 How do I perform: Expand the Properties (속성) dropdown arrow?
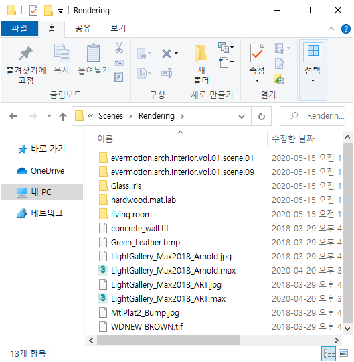[257, 81]
